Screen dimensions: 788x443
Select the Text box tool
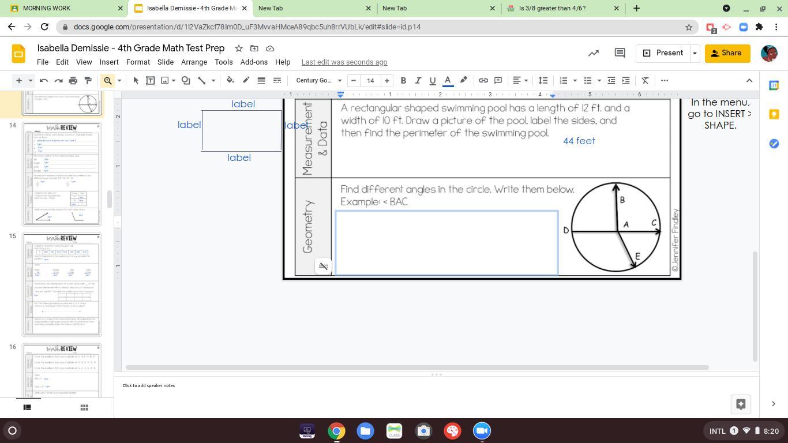point(151,80)
